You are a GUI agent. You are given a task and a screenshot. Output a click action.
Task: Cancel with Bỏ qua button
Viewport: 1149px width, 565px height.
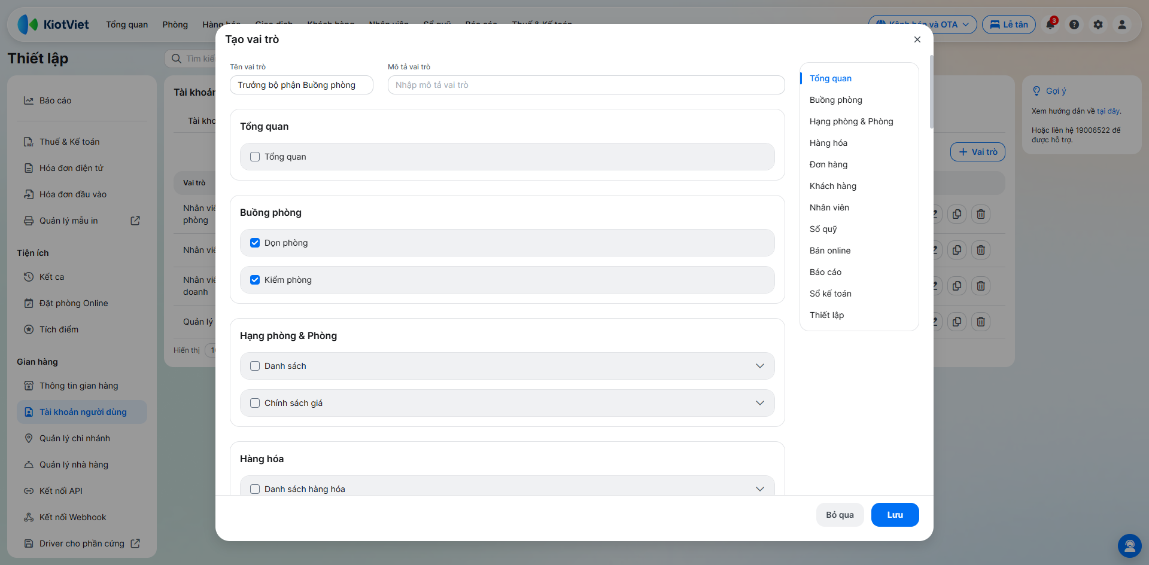click(840, 515)
